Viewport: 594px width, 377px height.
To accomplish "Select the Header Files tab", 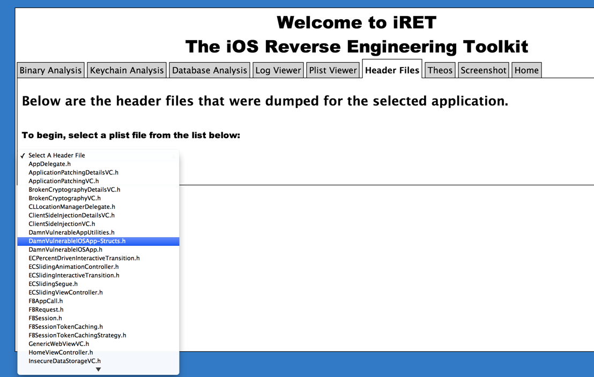I will click(x=392, y=70).
